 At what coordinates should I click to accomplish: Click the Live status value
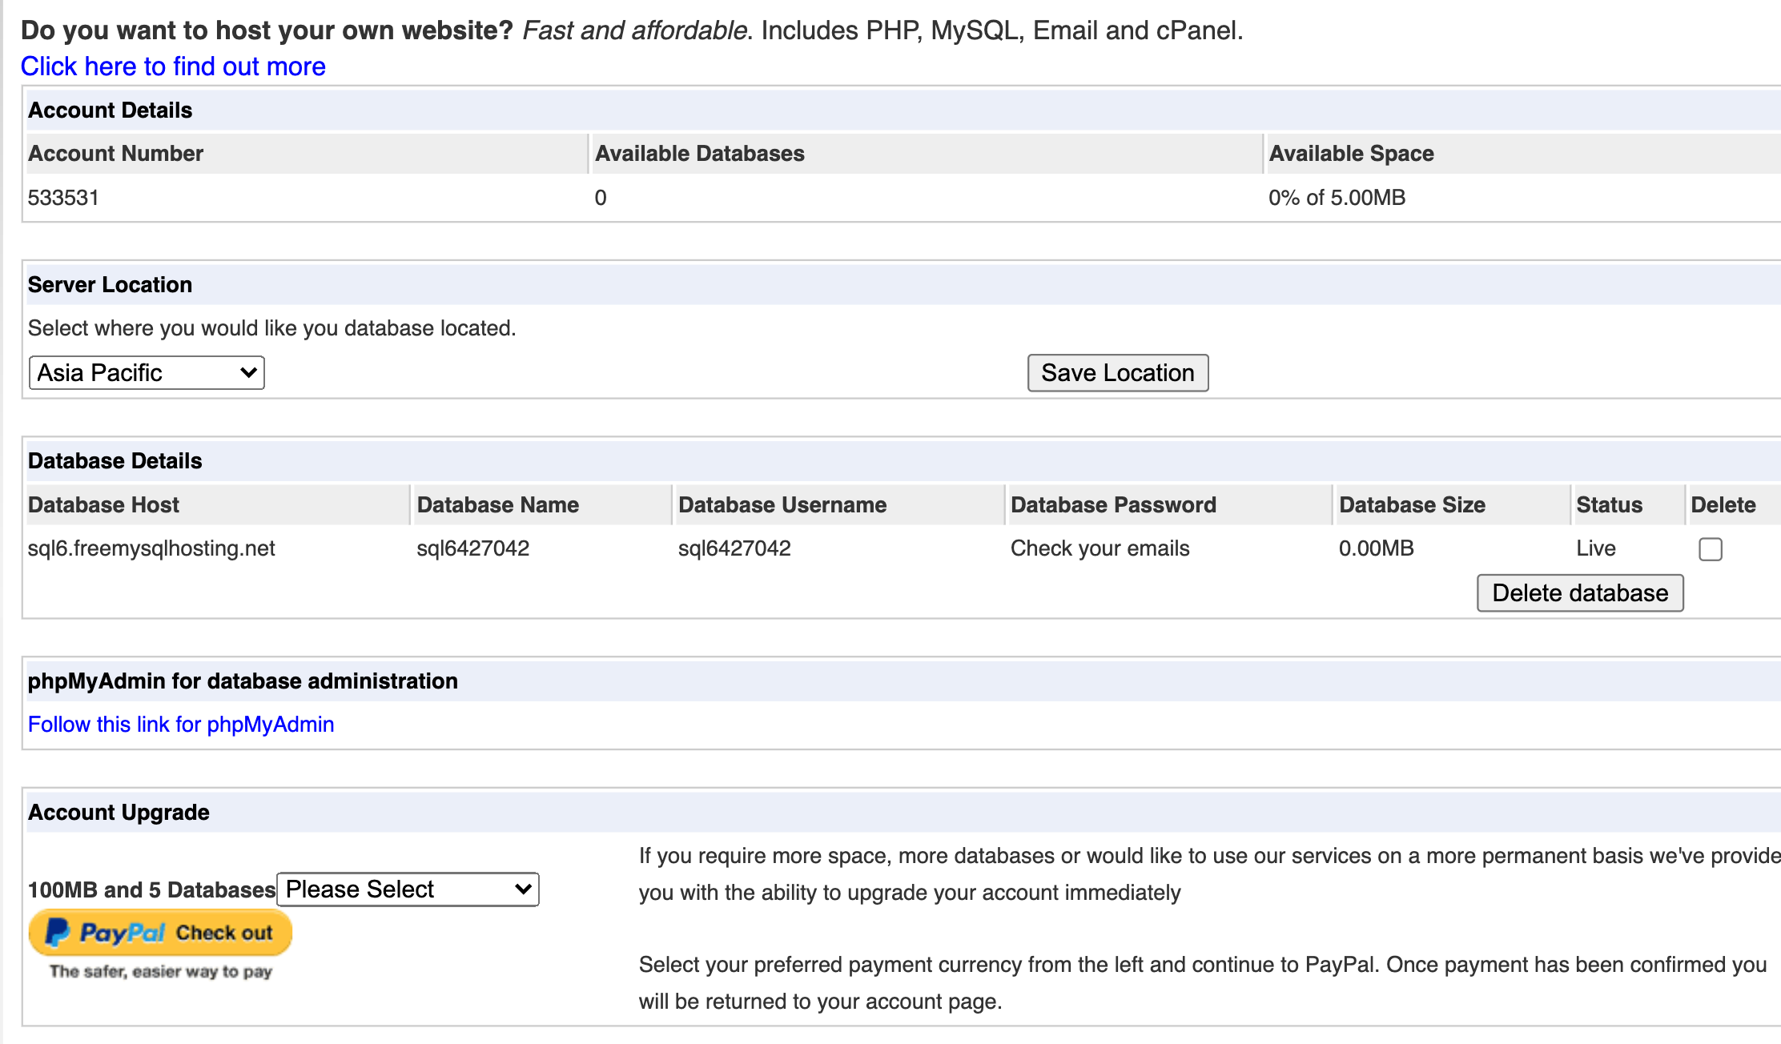tap(1595, 548)
